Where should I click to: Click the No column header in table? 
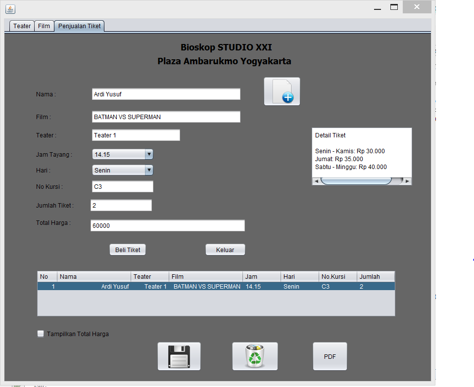click(x=47, y=276)
